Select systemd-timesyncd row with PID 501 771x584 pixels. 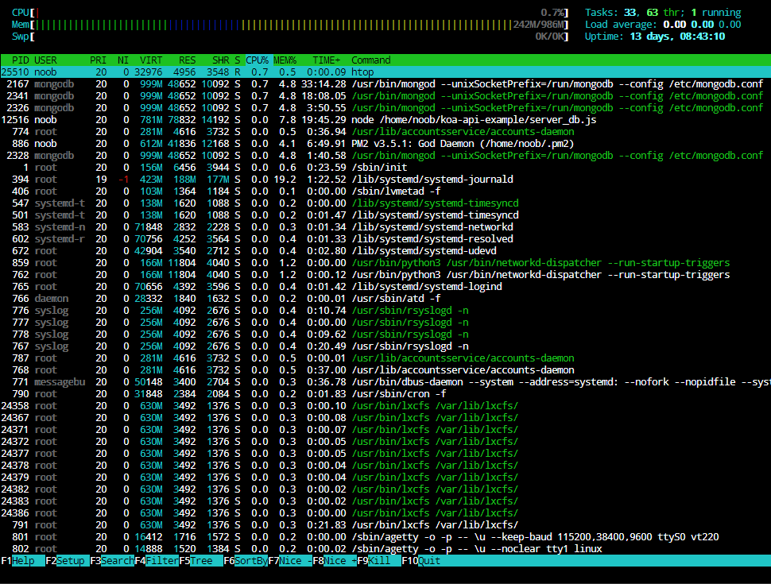pyautogui.click(x=385, y=215)
